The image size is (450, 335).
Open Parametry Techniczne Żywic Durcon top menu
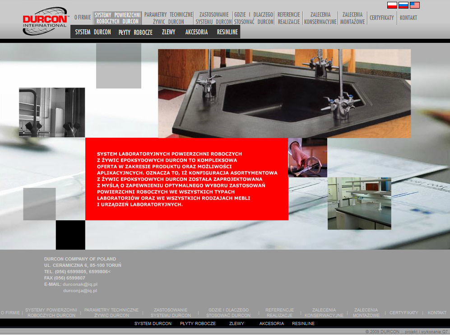tap(168, 18)
